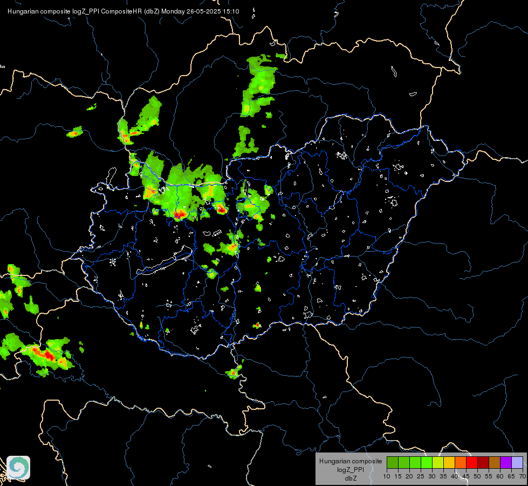Click the 'logZ_PPI' legend label
Image resolution: width=528 pixels, height=486 pixels.
(x=351, y=470)
